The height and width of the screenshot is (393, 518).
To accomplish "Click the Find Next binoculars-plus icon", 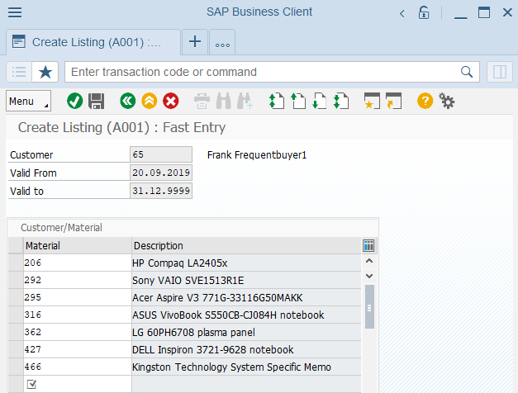I will point(245,101).
